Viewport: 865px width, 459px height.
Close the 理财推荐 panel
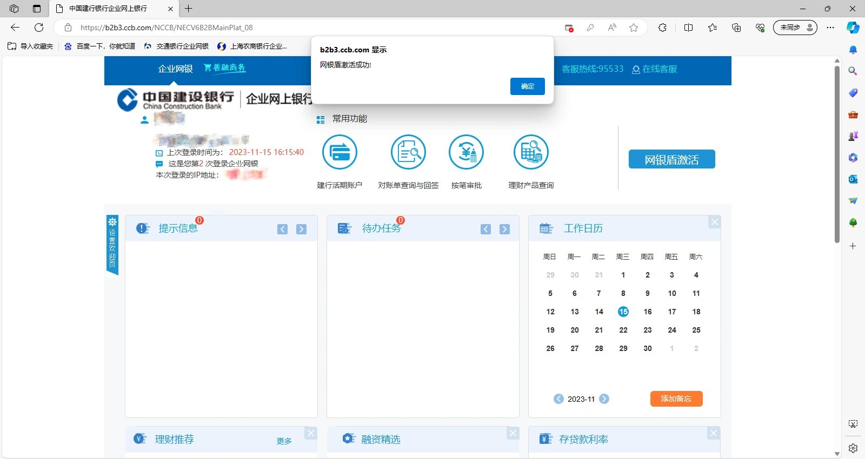point(311,433)
